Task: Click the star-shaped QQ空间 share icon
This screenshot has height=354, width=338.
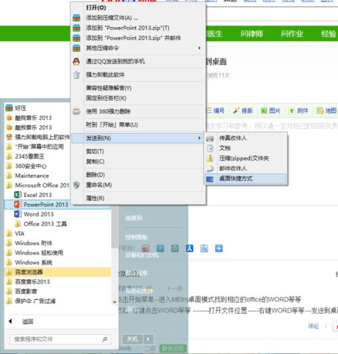Action: coord(175,248)
